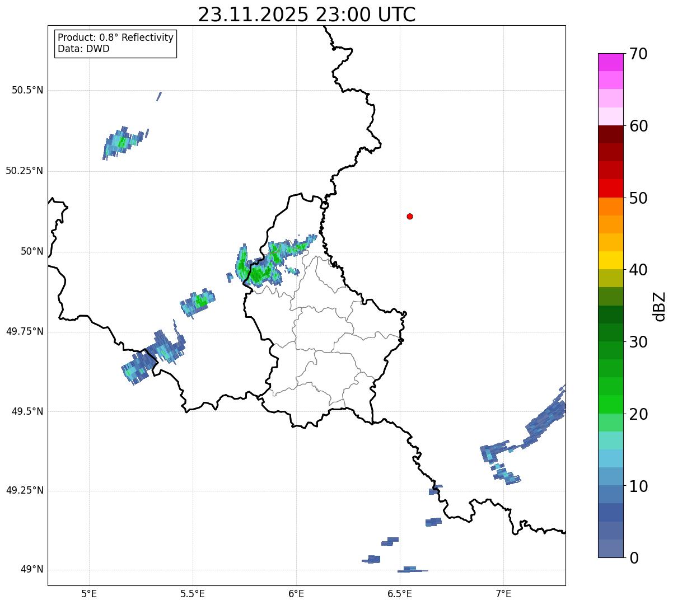Pick the bright green swatch above 20

coord(610,405)
